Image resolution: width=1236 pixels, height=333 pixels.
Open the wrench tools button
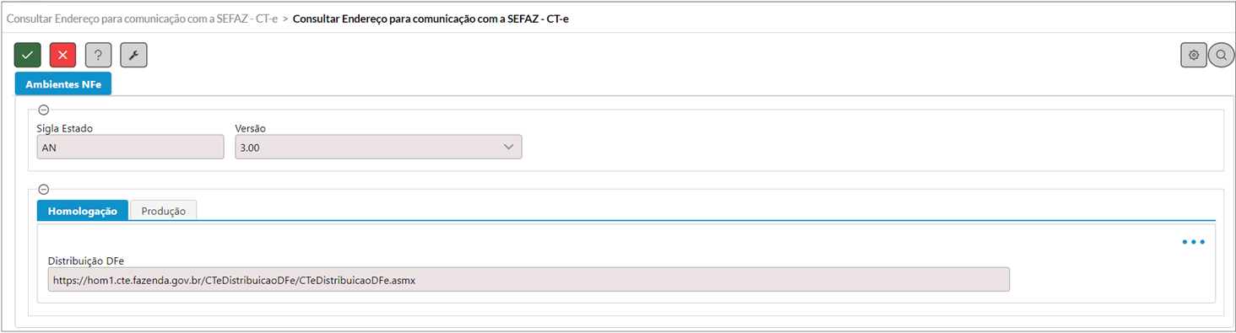pos(134,55)
